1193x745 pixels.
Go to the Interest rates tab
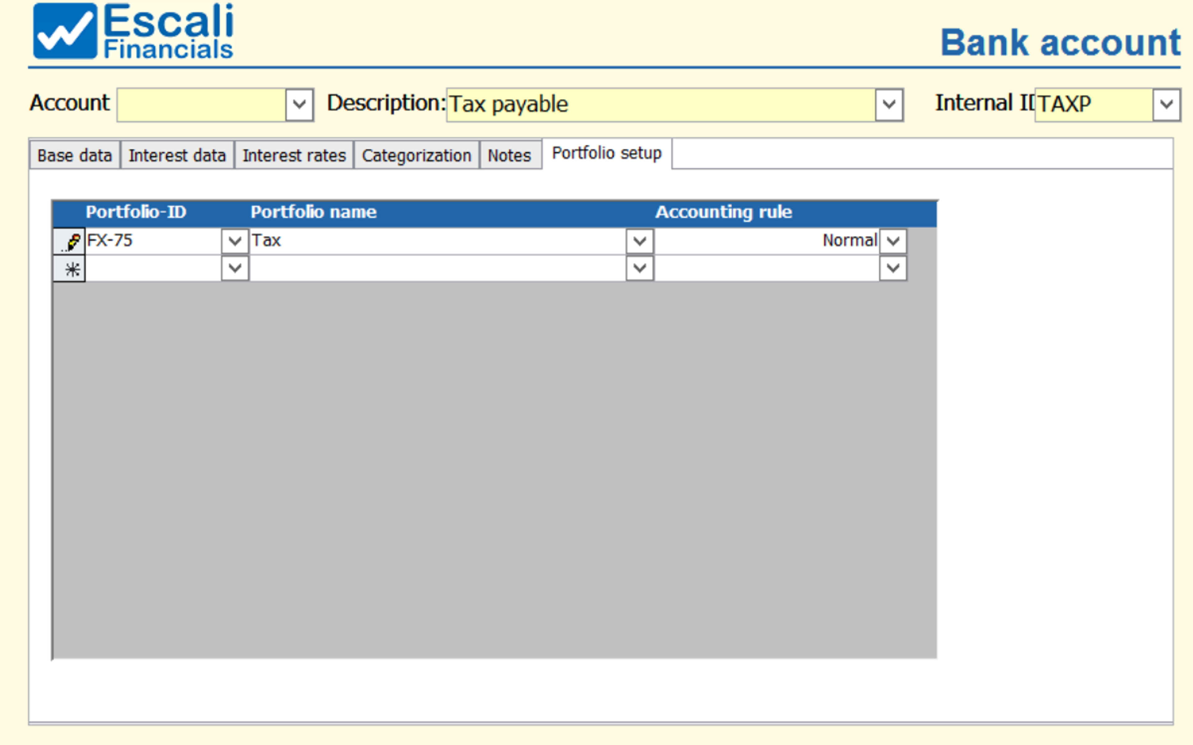294,156
